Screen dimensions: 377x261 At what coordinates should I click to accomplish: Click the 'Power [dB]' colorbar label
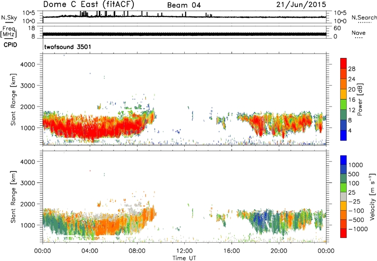point(360,99)
